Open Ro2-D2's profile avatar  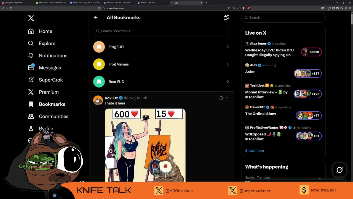[98, 100]
